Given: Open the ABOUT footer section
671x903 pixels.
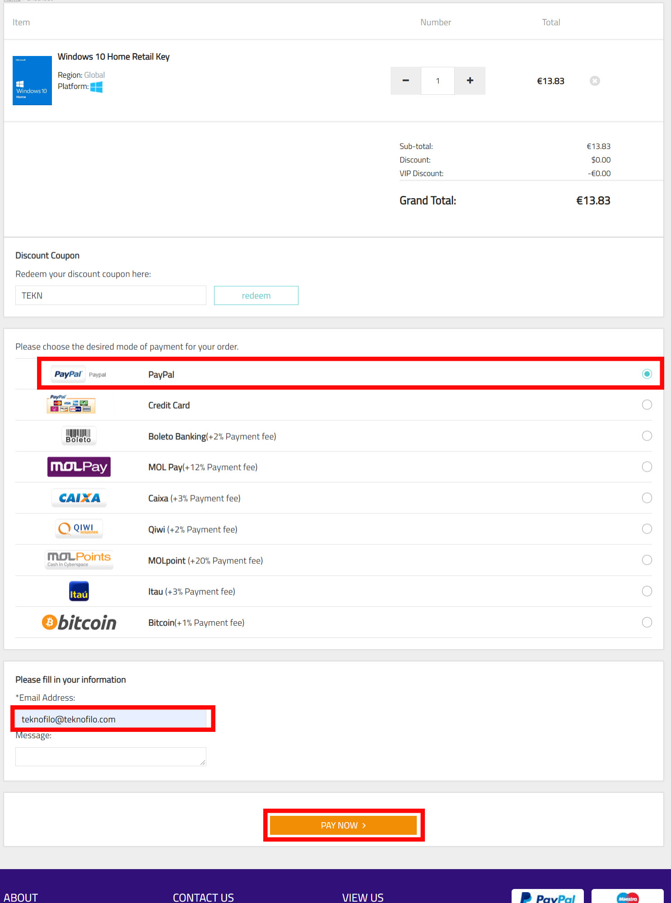Looking at the screenshot, I should point(21,898).
